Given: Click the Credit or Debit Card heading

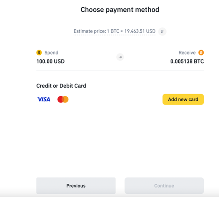Looking at the screenshot, I should pyautogui.click(x=61, y=86).
